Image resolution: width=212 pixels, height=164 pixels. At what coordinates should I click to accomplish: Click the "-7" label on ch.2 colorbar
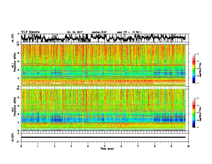[197, 127]
